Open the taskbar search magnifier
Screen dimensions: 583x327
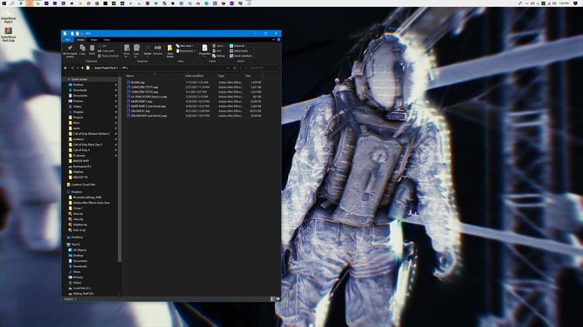[12, 3]
